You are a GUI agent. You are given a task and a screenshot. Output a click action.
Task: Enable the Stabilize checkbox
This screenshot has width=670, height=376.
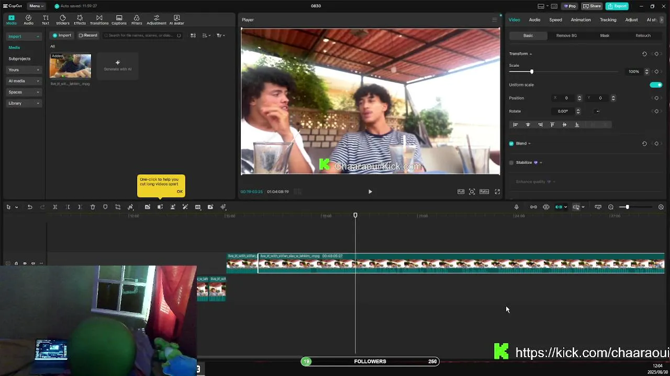pos(511,162)
